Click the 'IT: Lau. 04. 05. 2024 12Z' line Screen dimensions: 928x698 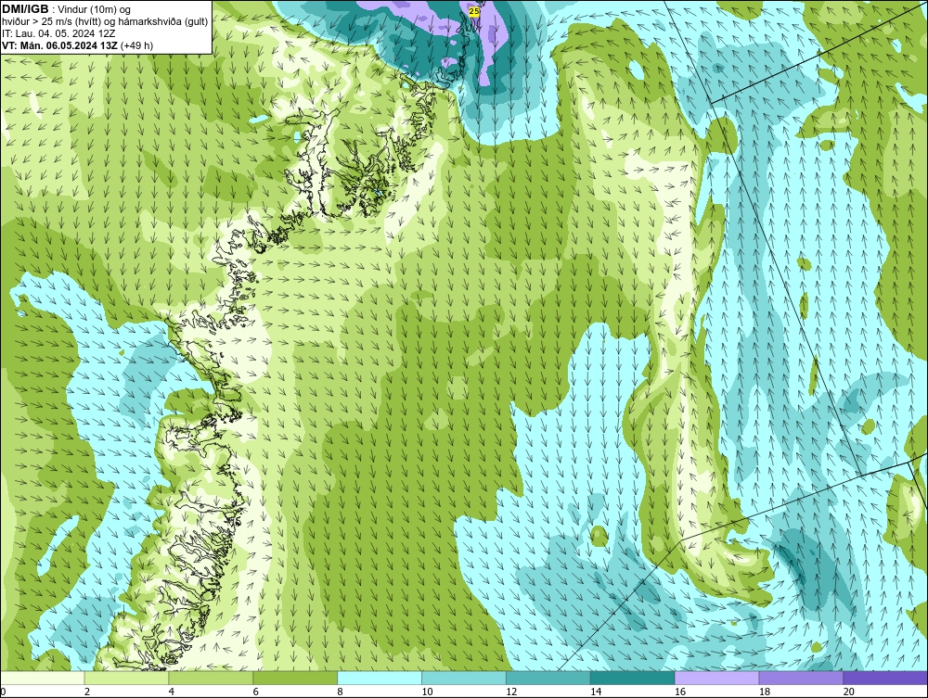pyautogui.click(x=57, y=33)
